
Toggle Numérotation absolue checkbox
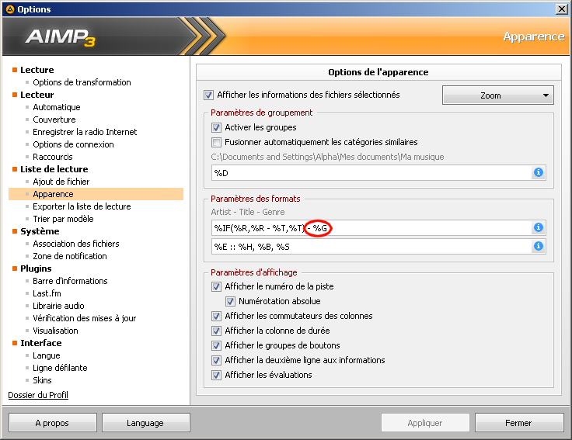point(230,301)
